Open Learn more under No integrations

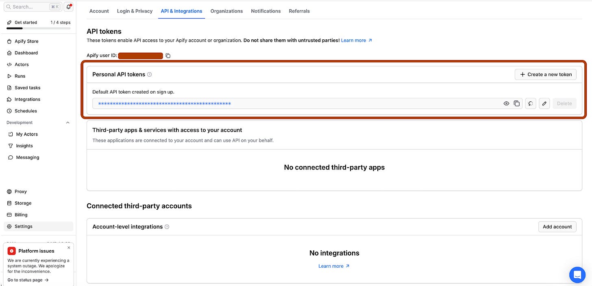pyautogui.click(x=334, y=266)
